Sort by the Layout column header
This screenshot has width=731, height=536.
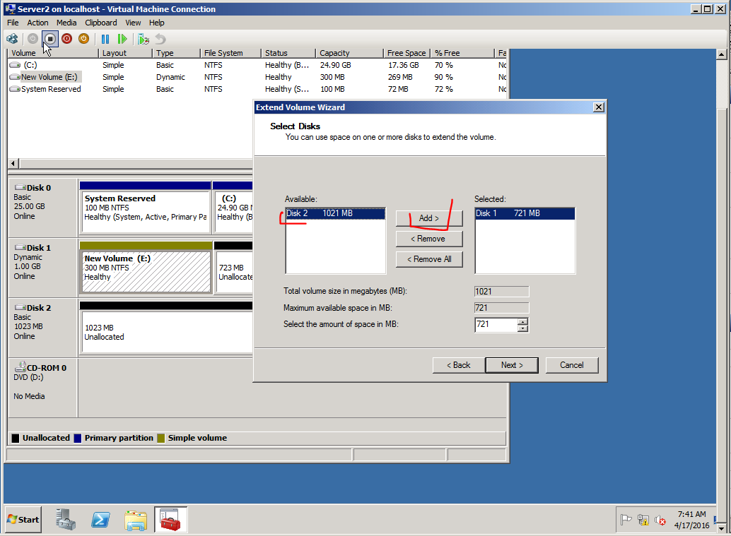coord(125,53)
